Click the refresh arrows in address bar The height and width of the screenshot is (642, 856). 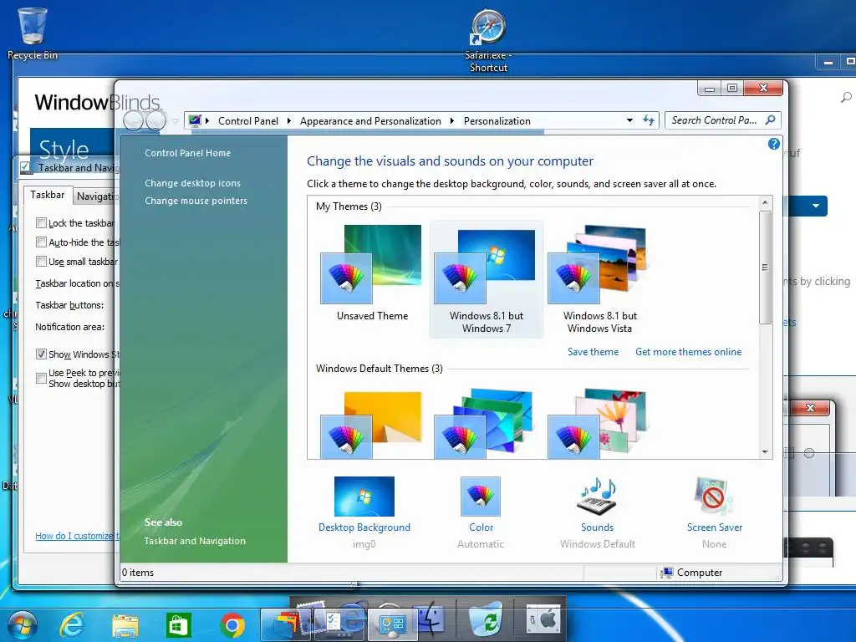[649, 120]
